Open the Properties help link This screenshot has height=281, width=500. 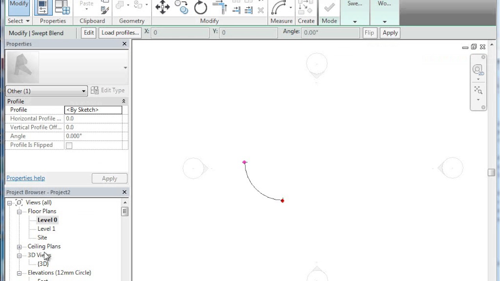click(26, 178)
